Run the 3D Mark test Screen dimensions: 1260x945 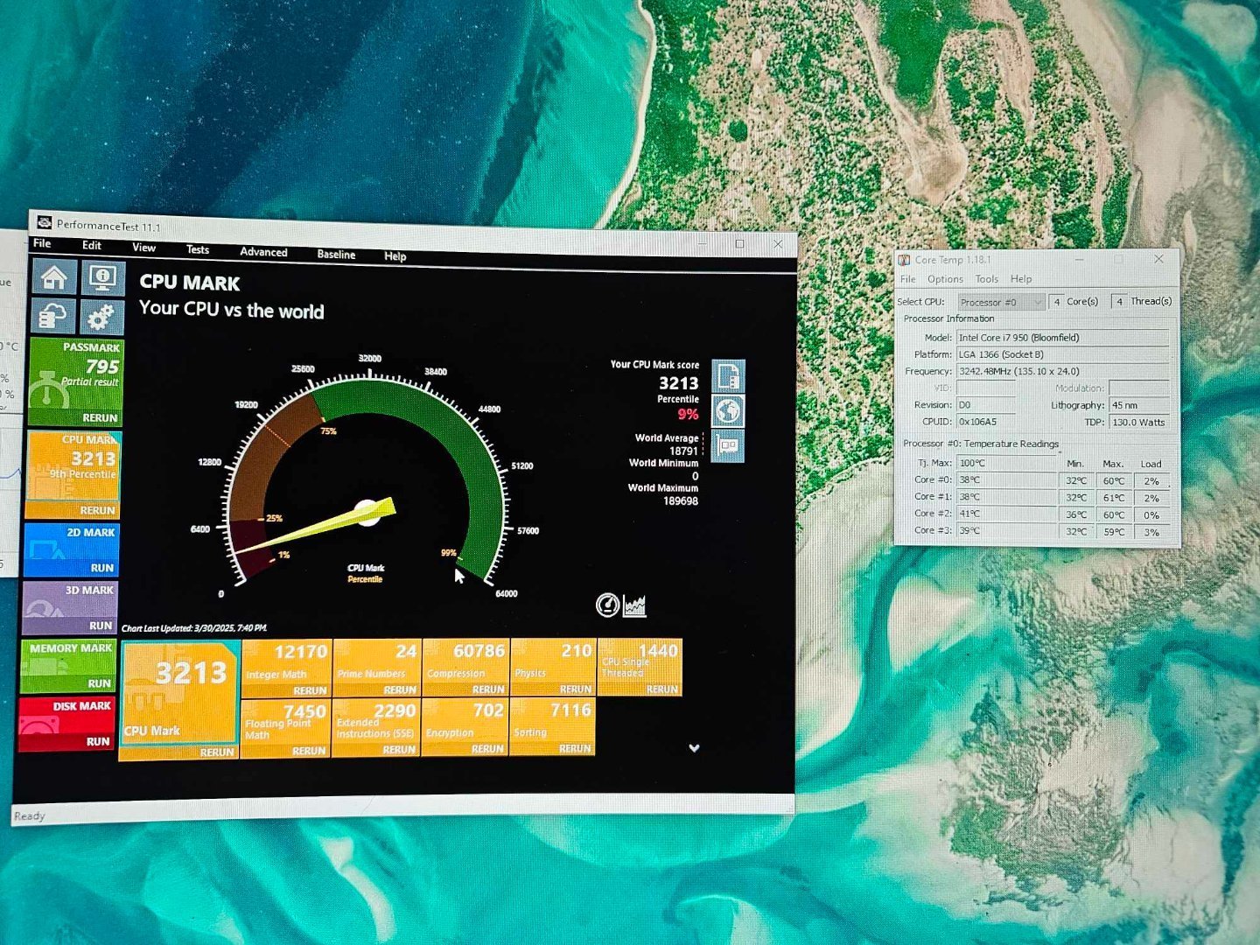100,626
